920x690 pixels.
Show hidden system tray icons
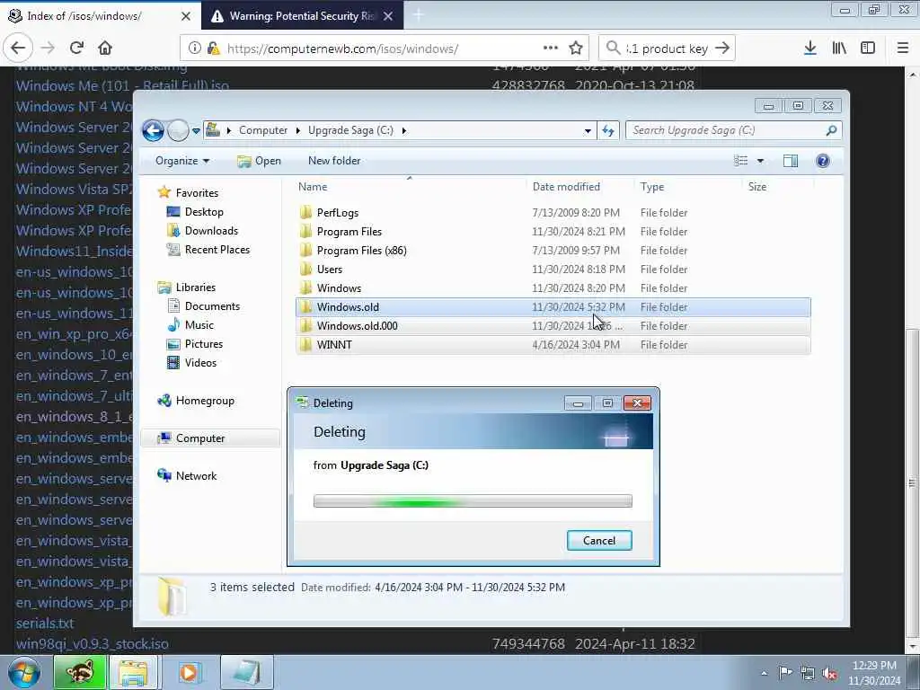[764, 673]
